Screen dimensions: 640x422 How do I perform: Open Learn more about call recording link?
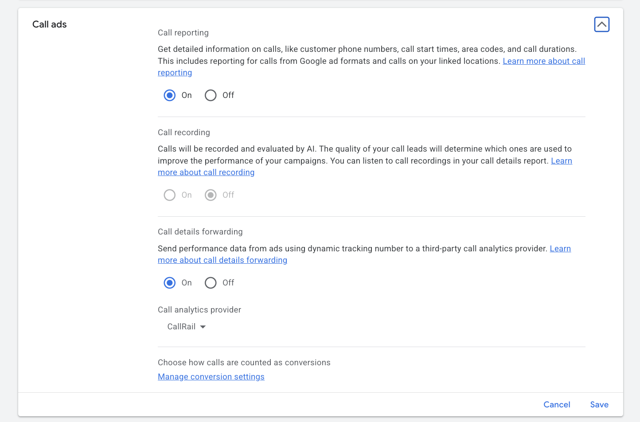pyautogui.click(x=206, y=172)
